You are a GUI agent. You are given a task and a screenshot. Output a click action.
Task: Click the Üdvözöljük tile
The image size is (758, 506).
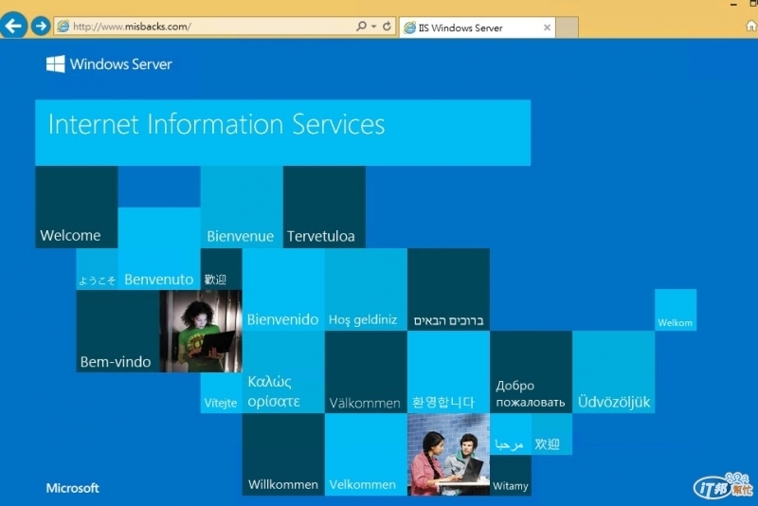pyautogui.click(x=614, y=372)
